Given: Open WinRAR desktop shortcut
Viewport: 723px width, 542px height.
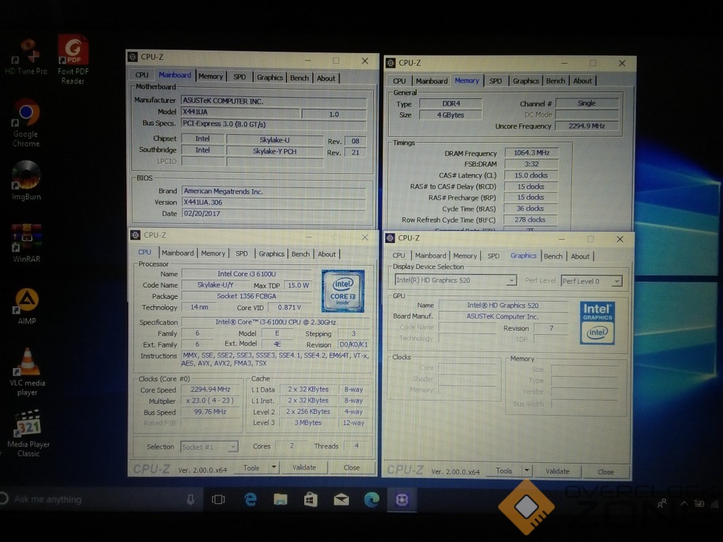Looking at the screenshot, I should point(26,243).
